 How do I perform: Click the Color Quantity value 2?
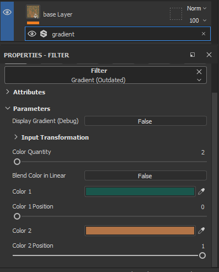tap(203, 152)
